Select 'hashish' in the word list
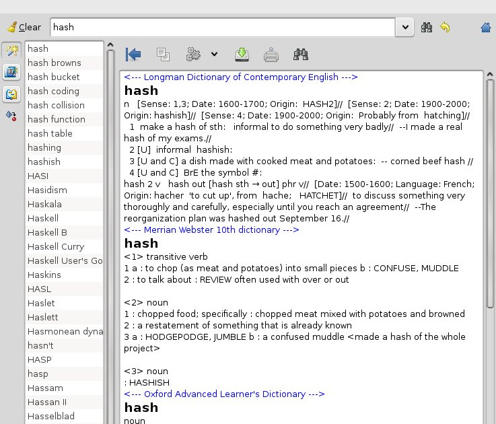Viewport: 496px width, 424px height. point(64,162)
